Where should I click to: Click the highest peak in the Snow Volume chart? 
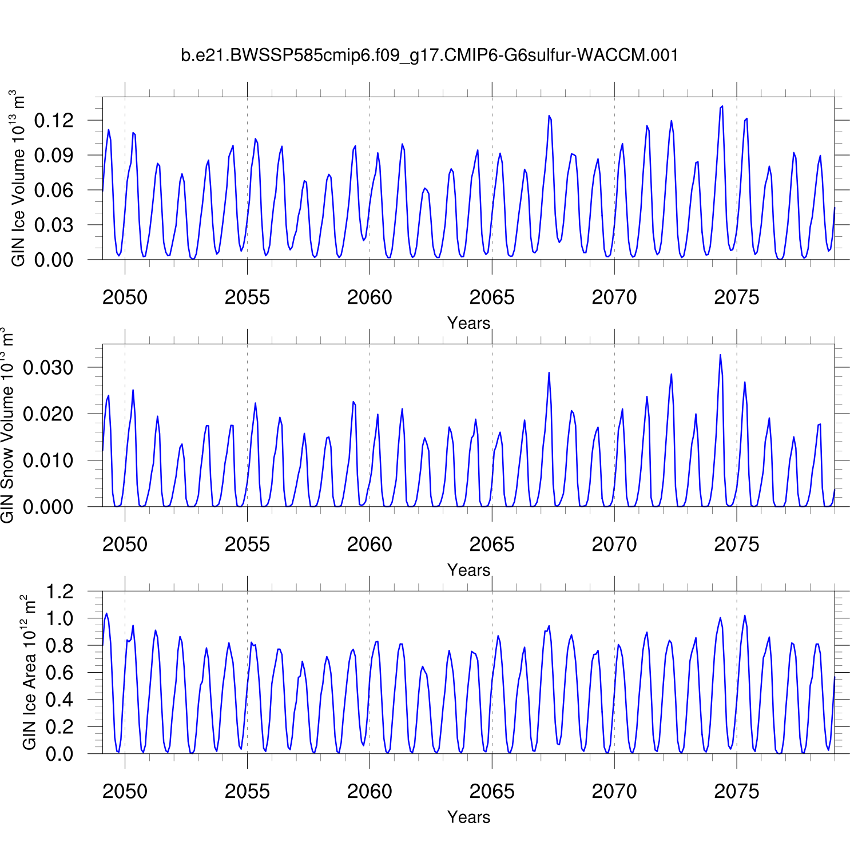coord(720,355)
